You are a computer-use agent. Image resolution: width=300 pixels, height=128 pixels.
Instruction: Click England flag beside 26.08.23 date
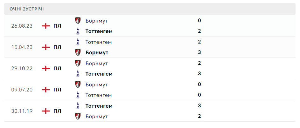[46, 26]
